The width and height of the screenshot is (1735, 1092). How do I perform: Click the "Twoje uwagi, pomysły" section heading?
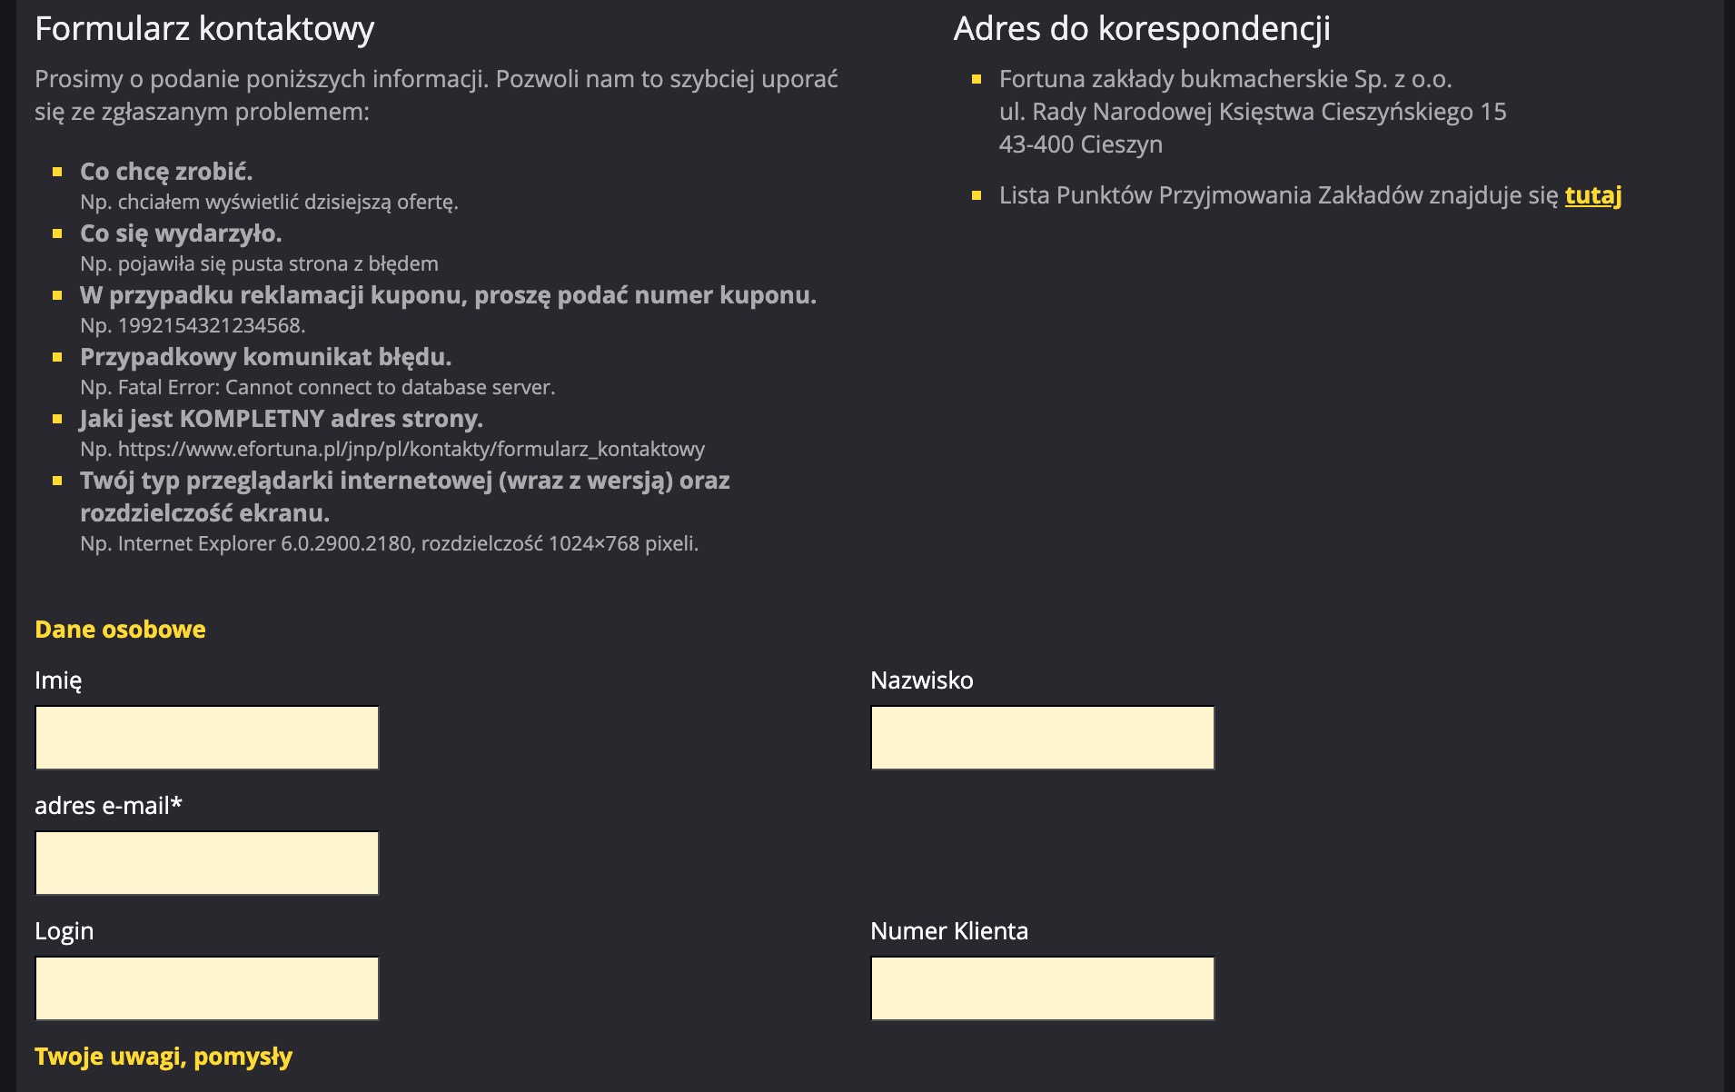164,1057
